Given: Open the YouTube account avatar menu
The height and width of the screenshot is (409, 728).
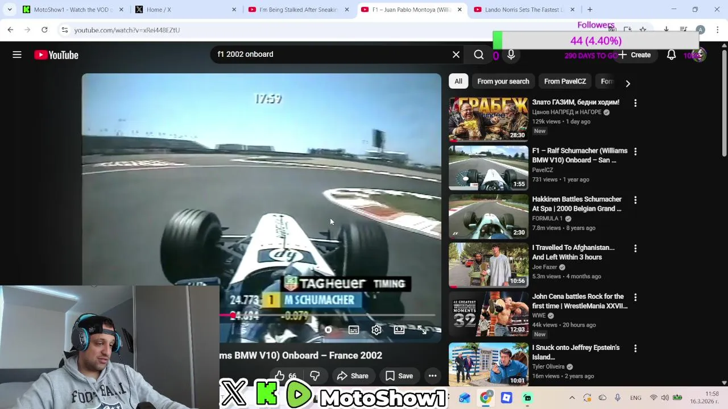Looking at the screenshot, I should pyautogui.click(x=699, y=55).
